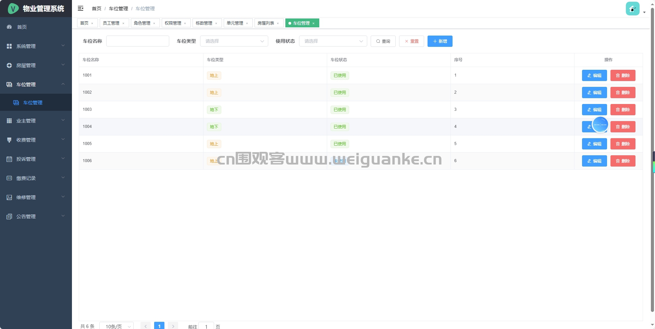Open 首页 dashboard in the sidebar
The image size is (655, 329).
coord(36,27)
